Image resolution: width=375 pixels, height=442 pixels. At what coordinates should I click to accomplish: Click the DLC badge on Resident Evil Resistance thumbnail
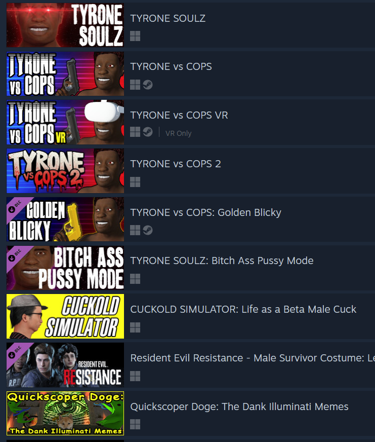(x=16, y=352)
